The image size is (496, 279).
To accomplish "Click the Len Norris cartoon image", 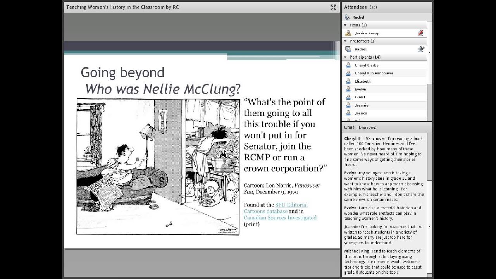I will coord(158,167).
